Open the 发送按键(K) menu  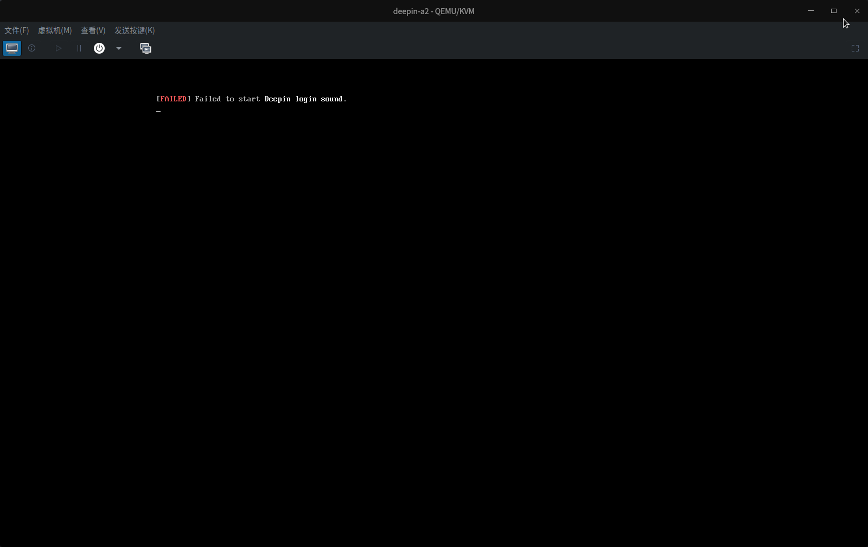(134, 30)
